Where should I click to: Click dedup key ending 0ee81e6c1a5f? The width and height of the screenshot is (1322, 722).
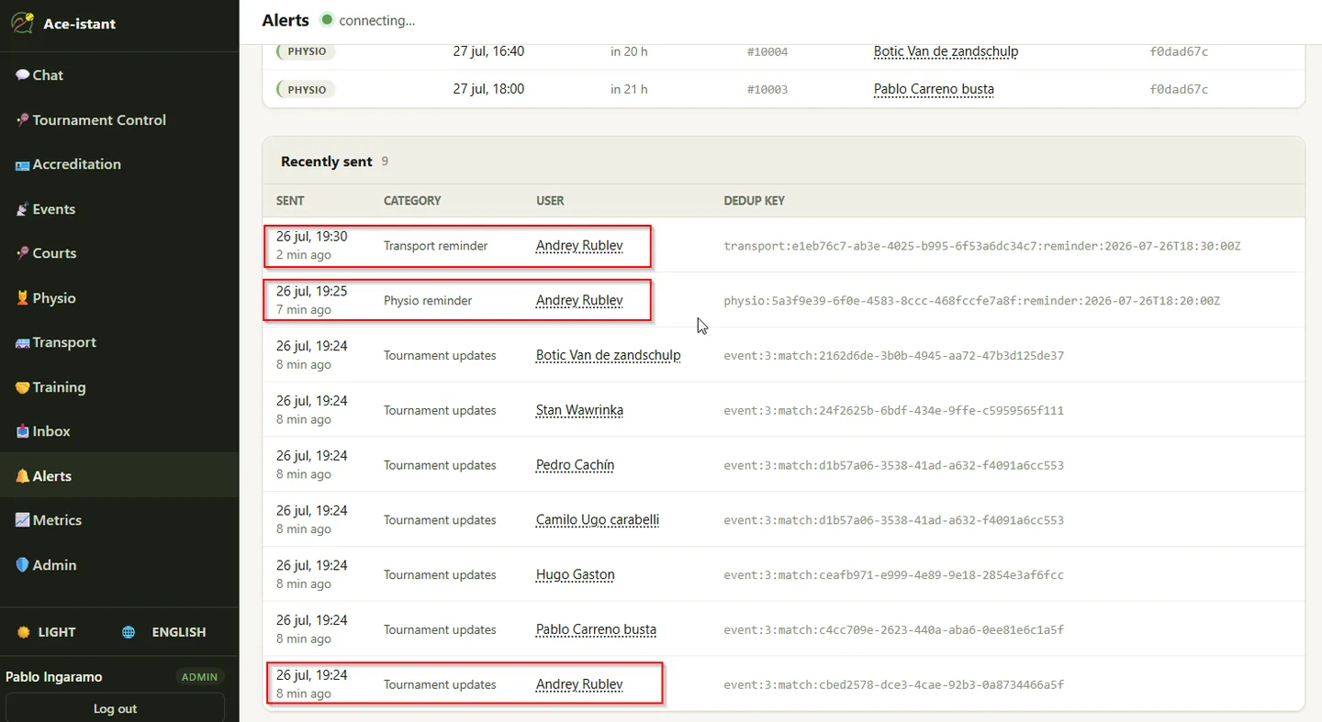(x=893, y=630)
